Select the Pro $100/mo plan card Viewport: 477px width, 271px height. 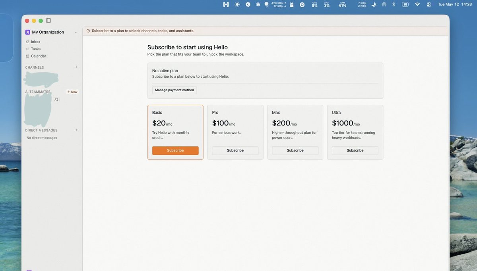tap(235, 132)
